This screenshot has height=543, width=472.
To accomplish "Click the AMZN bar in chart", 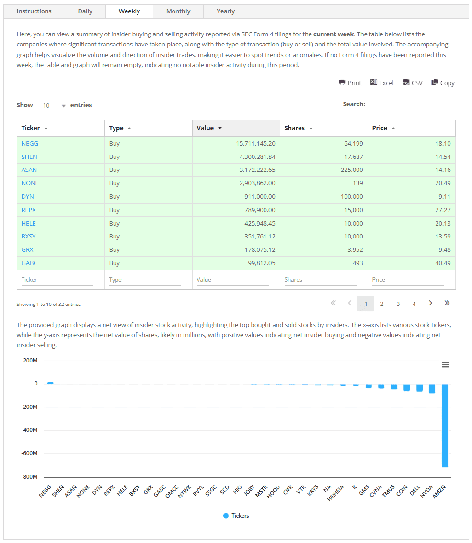I will click(x=445, y=425).
